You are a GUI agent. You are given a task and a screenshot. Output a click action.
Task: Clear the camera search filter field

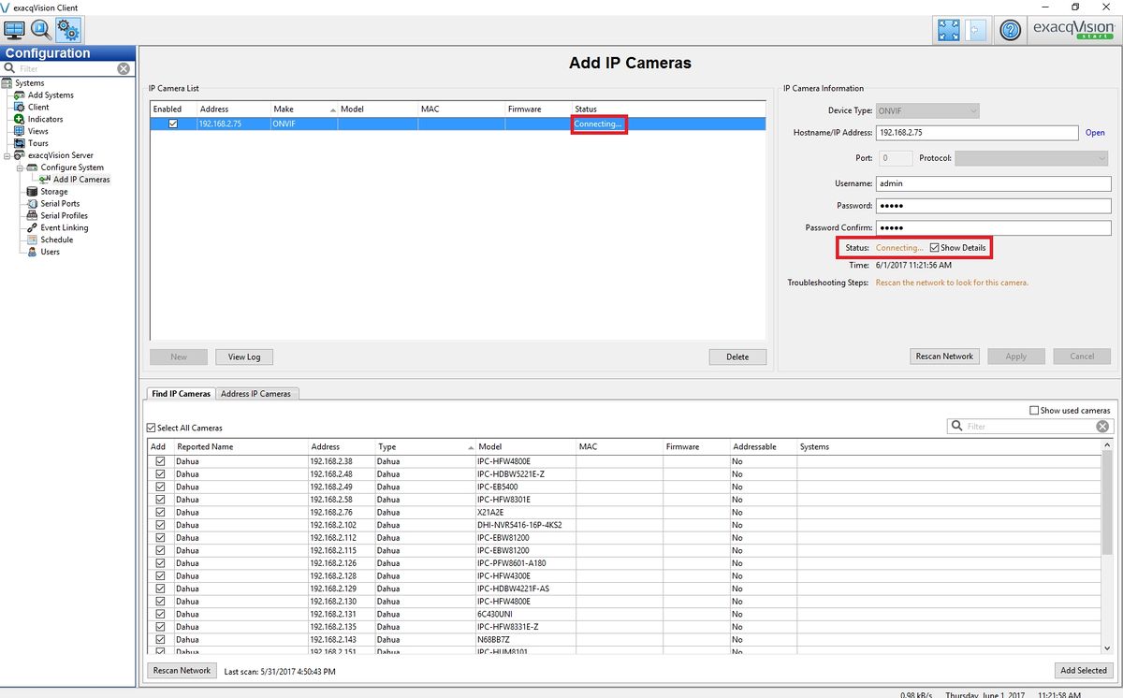click(x=1102, y=427)
